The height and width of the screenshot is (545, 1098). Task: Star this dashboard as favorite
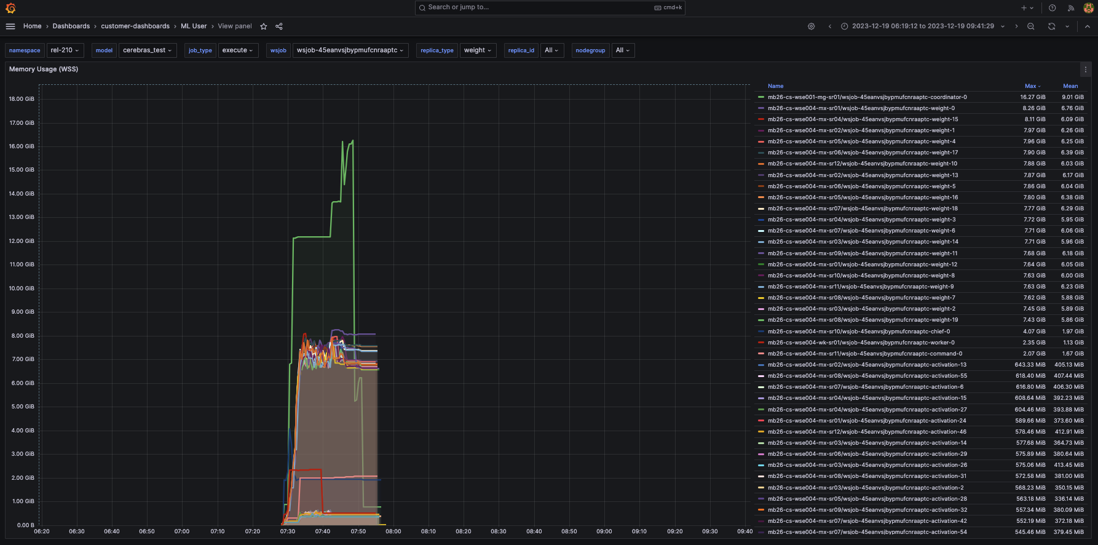264,26
